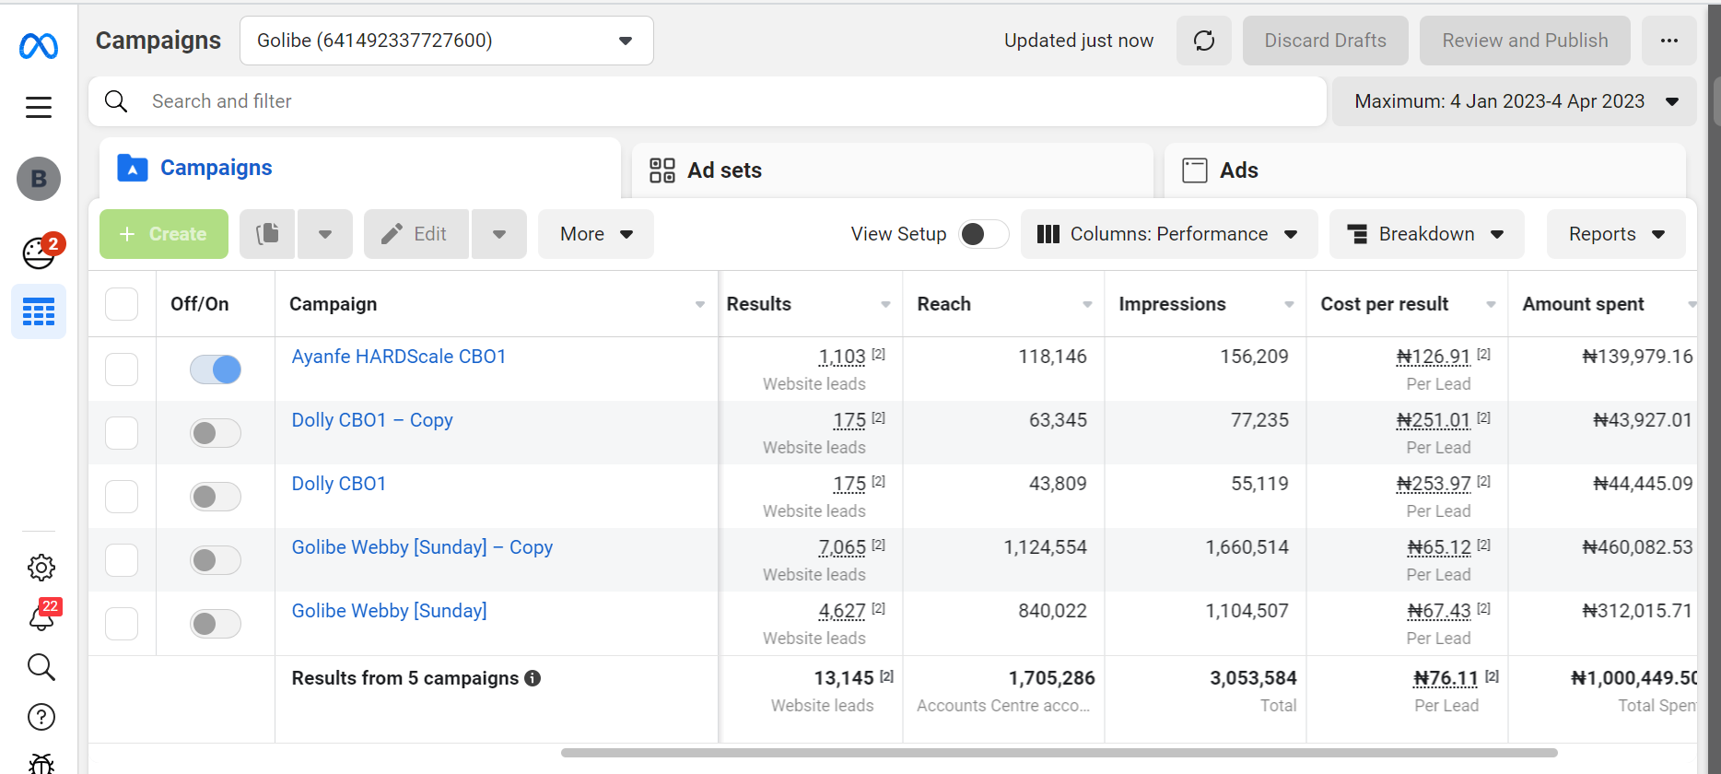
Task: Expand the Edit options arrow
Action: tap(499, 234)
